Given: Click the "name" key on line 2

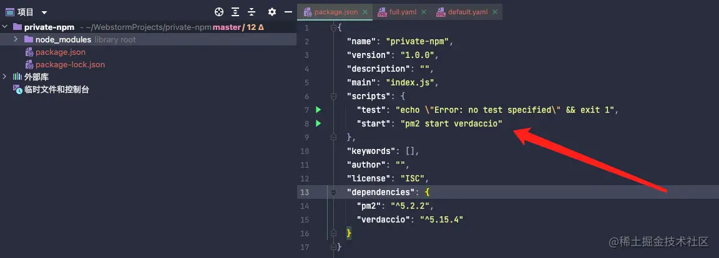Looking at the screenshot, I should [361, 41].
